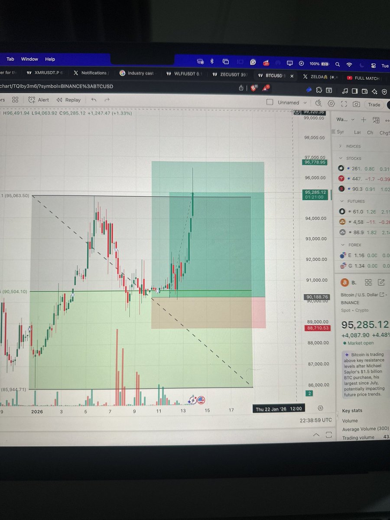Open Bluetooth menu bar icon

(x=212, y=62)
